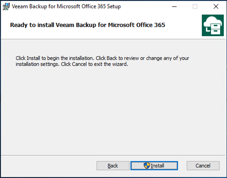Click the window title text Veeam Backup Setup
Image resolution: width=227 pixels, height=178 pixels.
click(66, 6)
